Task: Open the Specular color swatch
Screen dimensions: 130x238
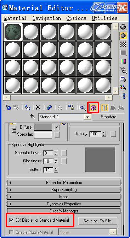Action: pos(43,135)
